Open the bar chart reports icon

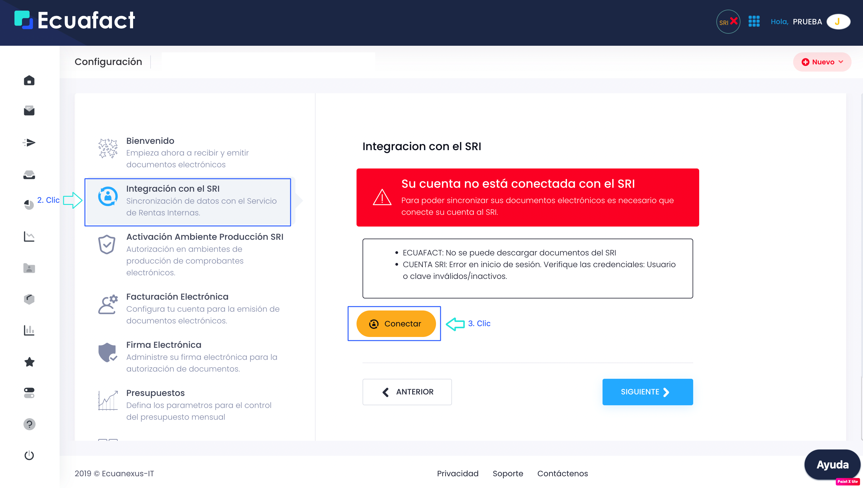click(29, 330)
